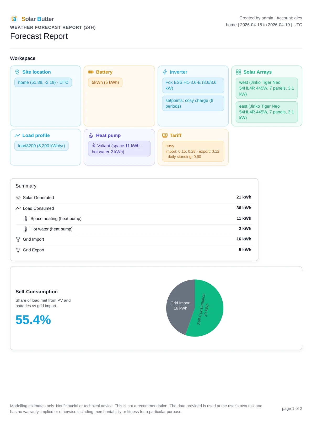Open the Fox ESS H1-3.6-E inverter chip
Image resolution: width=312 pixels, height=441 pixels.
[x=193, y=85]
